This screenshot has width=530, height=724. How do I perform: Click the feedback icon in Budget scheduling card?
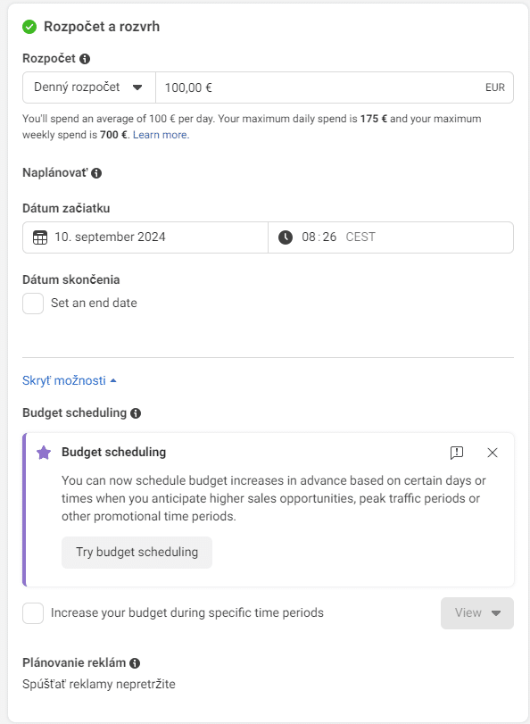457,453
